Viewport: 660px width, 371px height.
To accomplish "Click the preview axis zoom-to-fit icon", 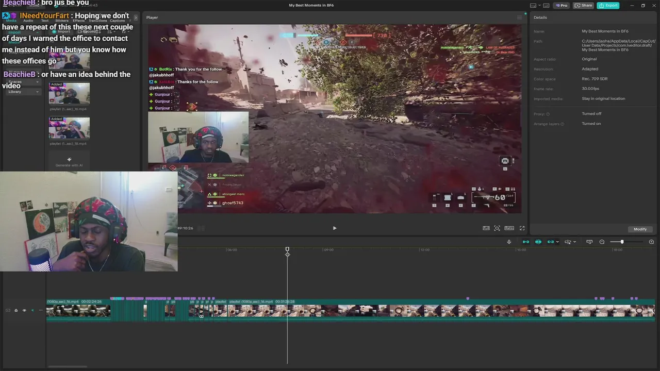I will [x=589, y=242].
